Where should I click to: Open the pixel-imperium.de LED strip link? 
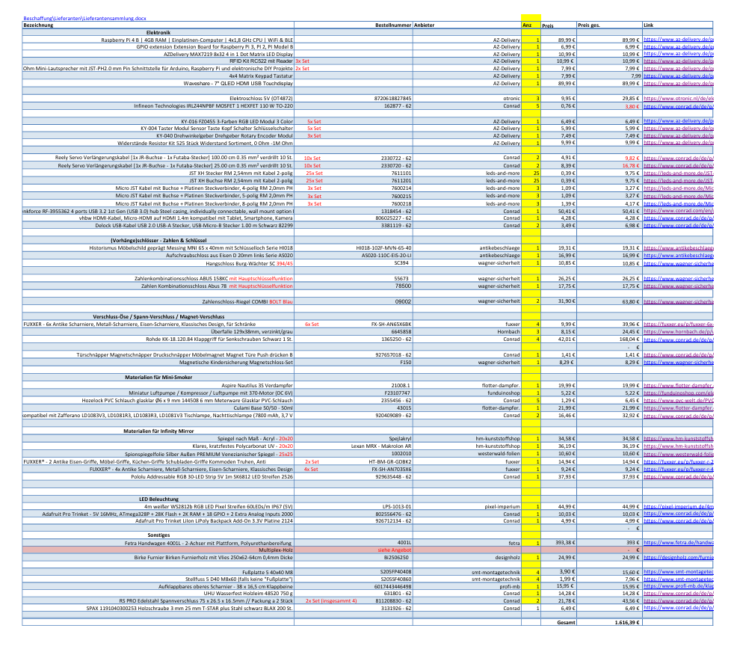tap(678, 506)
